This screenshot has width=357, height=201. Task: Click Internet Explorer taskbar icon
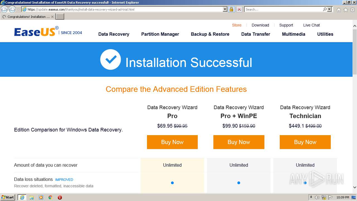click(22, 197)
